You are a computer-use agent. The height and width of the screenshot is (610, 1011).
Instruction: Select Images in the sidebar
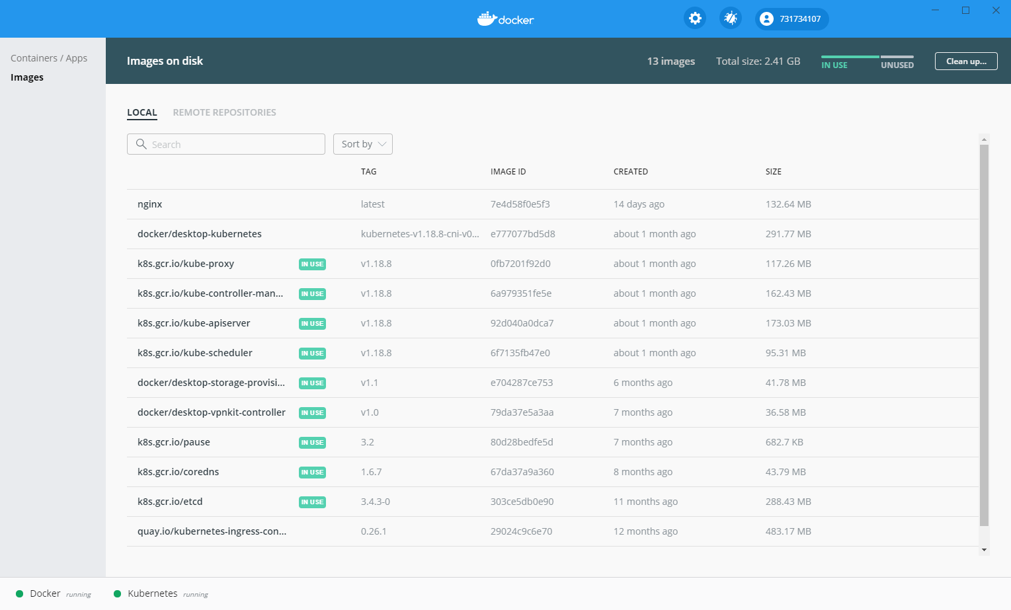(x=27, y=77)
